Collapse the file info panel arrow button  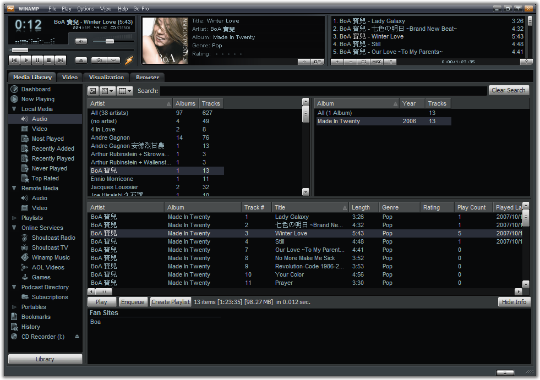[304, 62]
